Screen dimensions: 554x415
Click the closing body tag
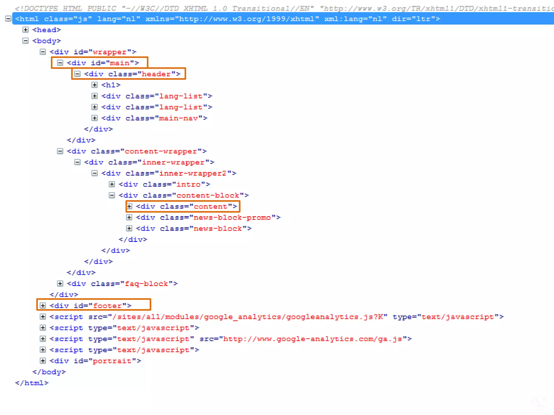tap(49, 372)
